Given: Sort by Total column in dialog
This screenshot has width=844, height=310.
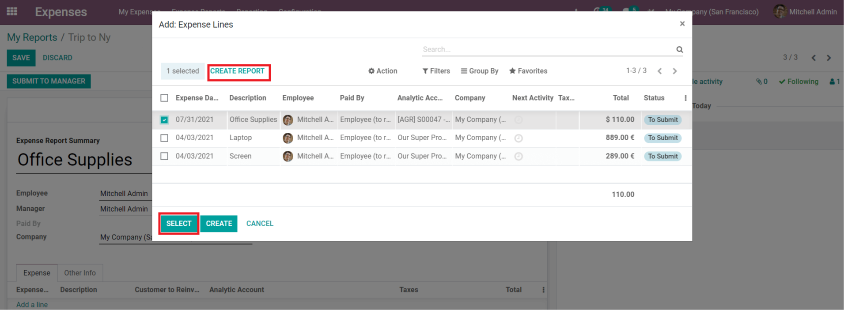Looking at the screenshot, I should click(x=621, y=98).
